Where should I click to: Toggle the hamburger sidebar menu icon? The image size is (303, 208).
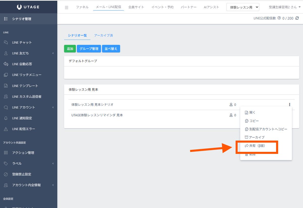tap(67, 7)
